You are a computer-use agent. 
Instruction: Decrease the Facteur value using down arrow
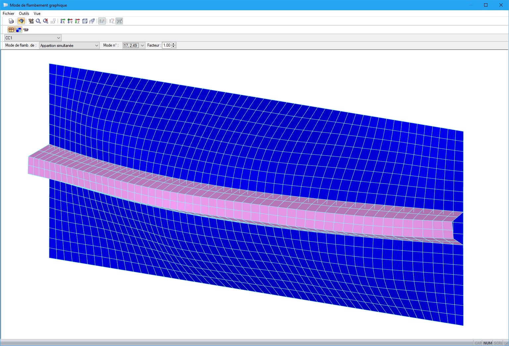click(x=174, y=47)
